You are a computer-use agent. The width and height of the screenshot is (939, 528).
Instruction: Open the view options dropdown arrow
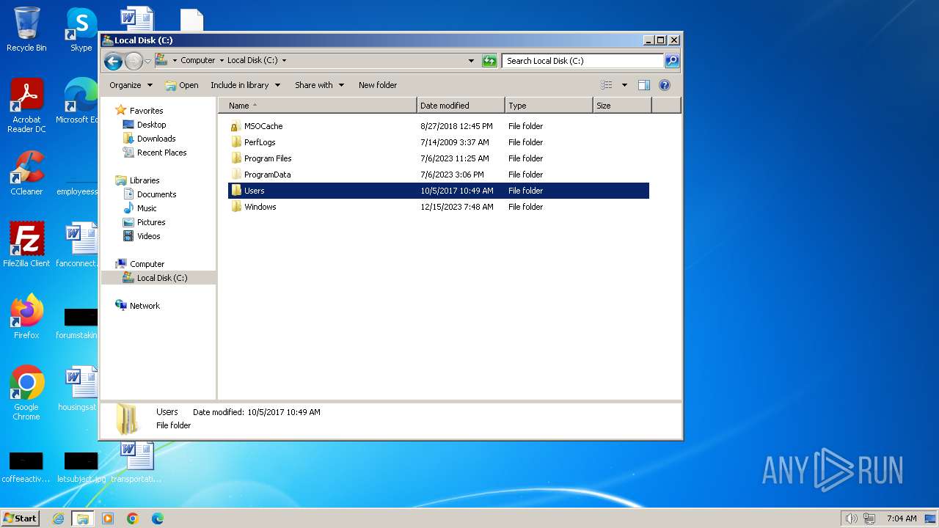[624, 85]
